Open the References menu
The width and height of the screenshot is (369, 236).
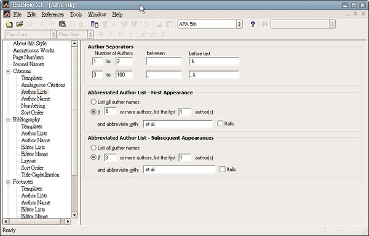(53, 15)
